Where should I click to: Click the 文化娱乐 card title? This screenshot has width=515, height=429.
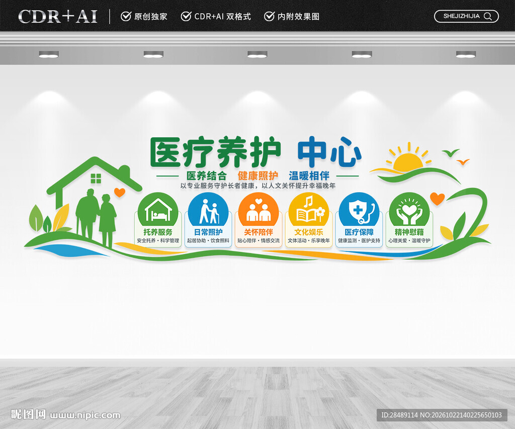309,232
